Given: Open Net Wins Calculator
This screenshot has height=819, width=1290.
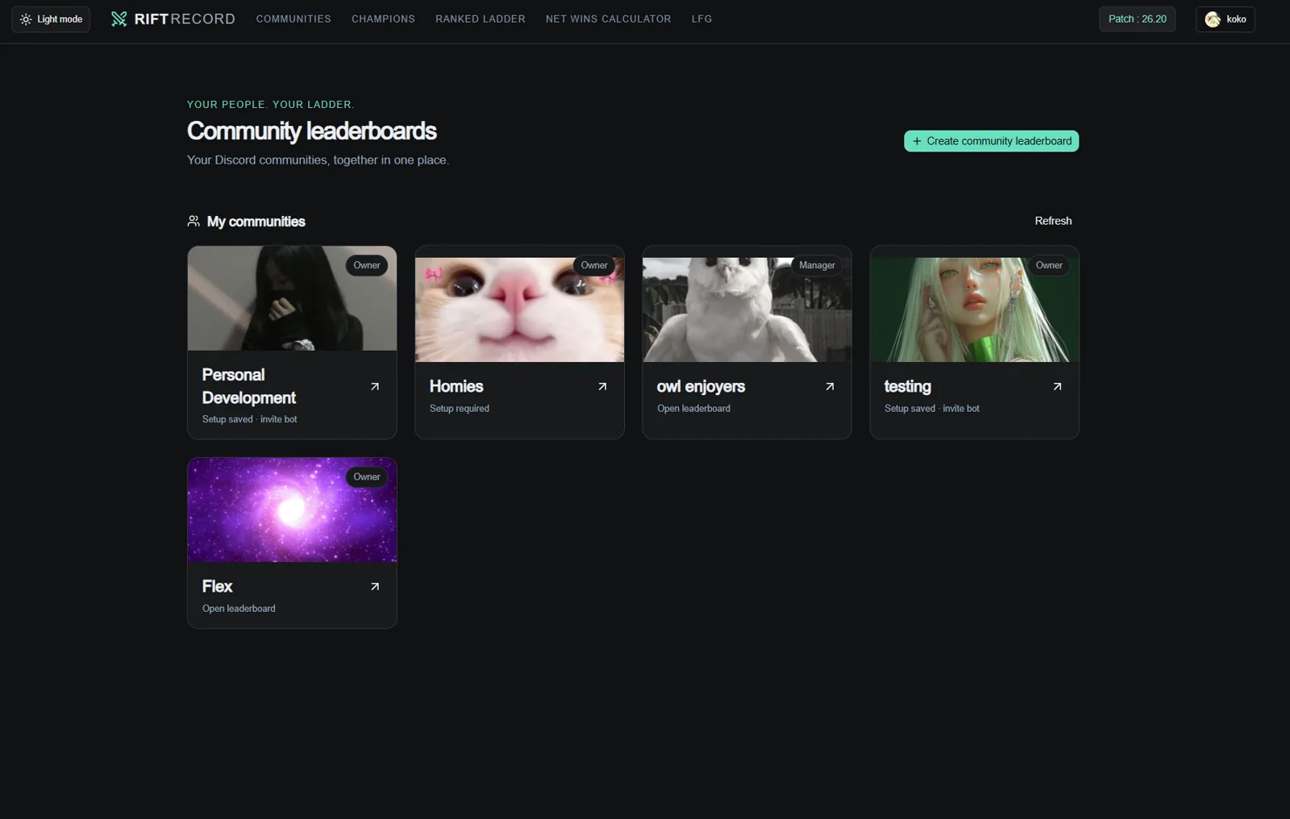Looking at the screenshot, I should [608, 19].
